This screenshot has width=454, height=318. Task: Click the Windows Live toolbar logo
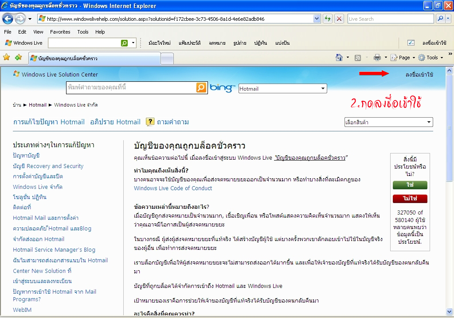tap(24, 43)
